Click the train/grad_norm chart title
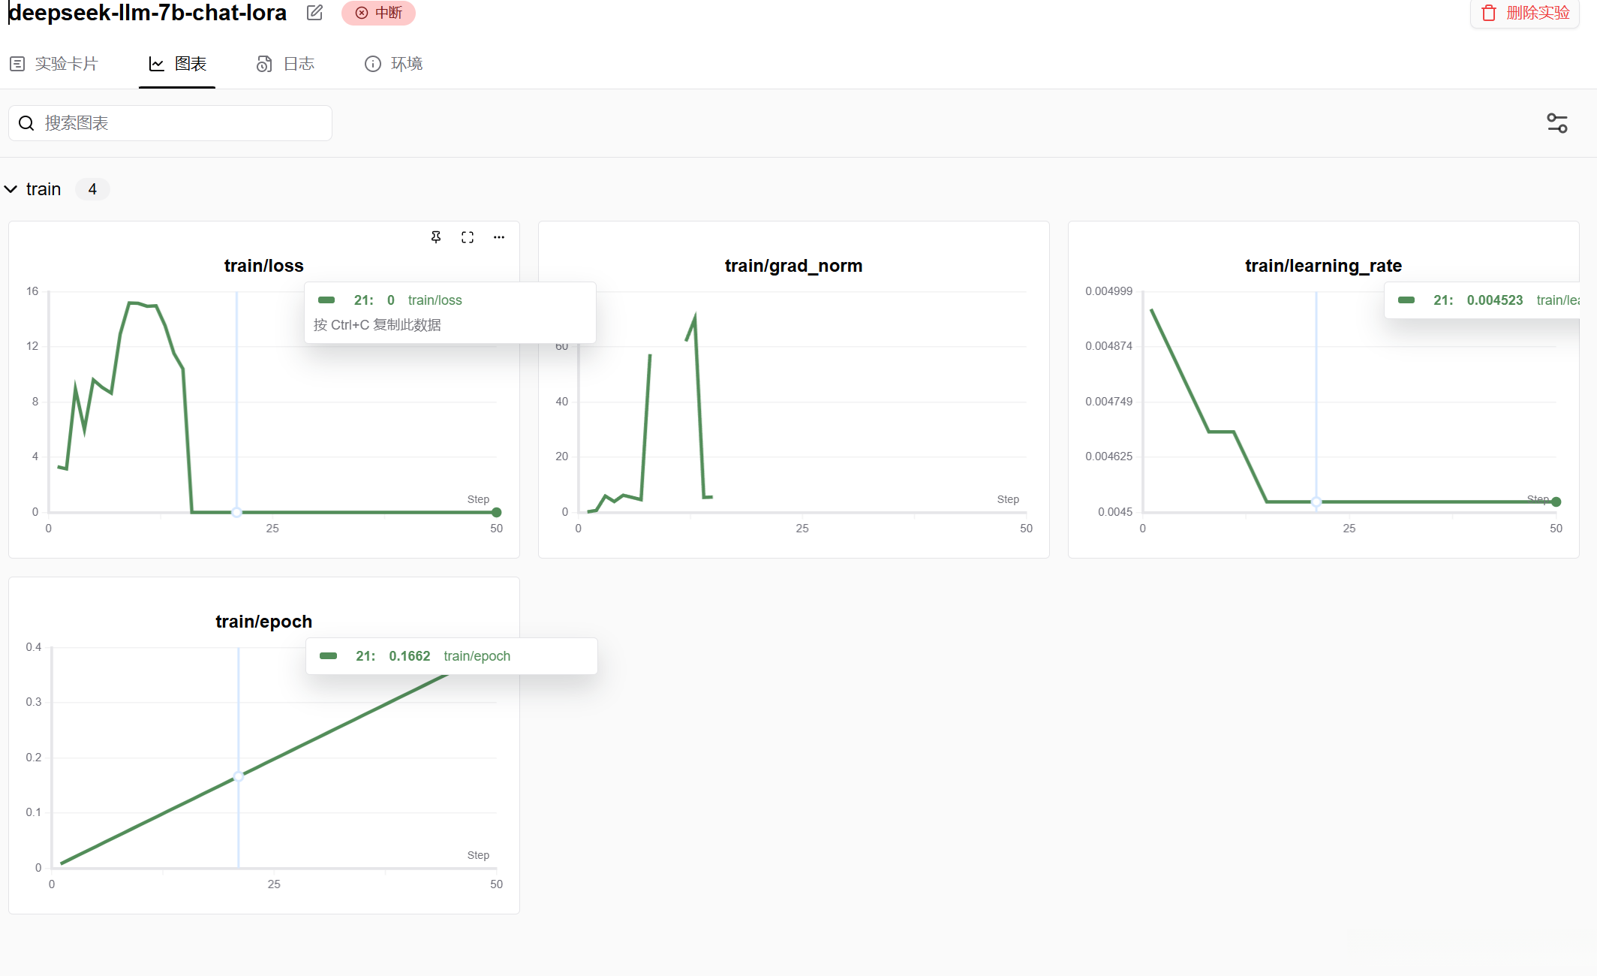 (x=793, y=266)
